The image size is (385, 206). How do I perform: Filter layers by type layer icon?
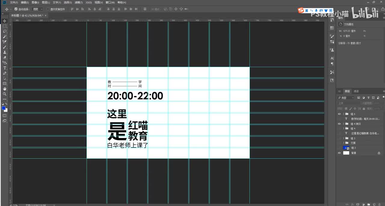(368, 98)
